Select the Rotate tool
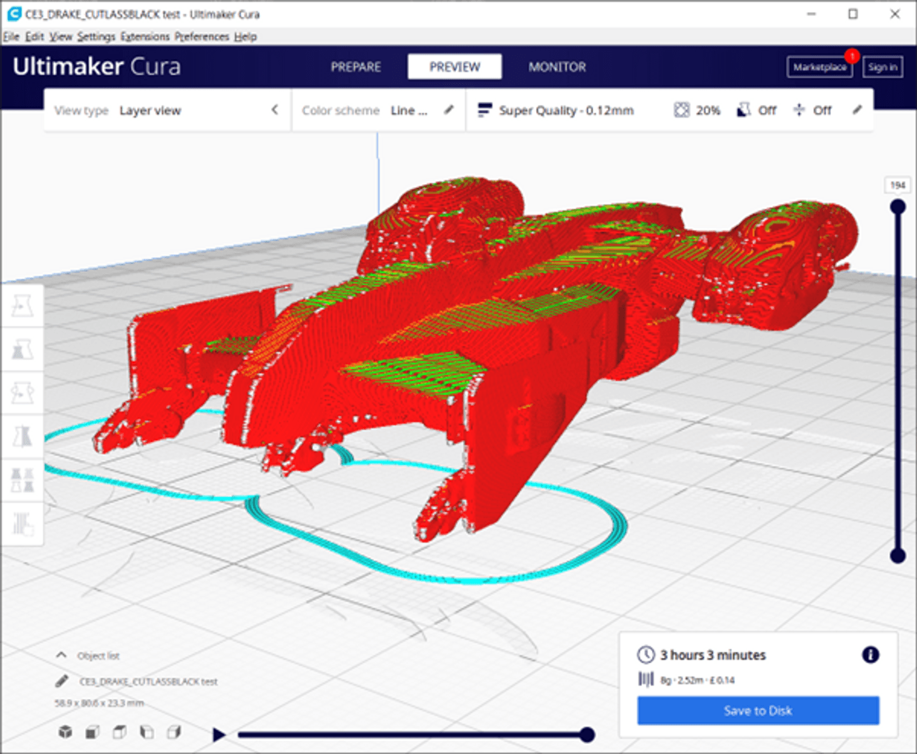This screenshot has height=754, width=917. click(x=23, y=393)
